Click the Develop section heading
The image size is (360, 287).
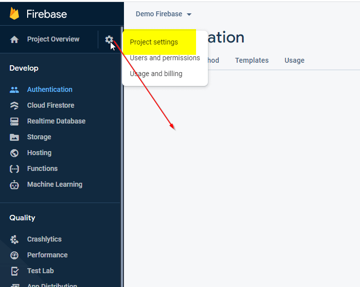(x=24, y=68)
